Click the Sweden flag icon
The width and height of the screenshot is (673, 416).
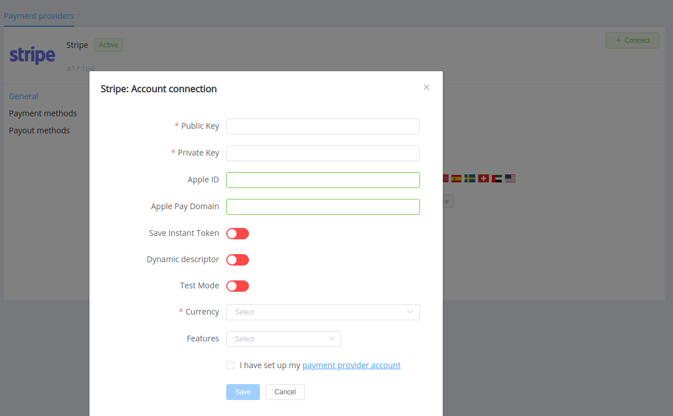pos(470,178)
